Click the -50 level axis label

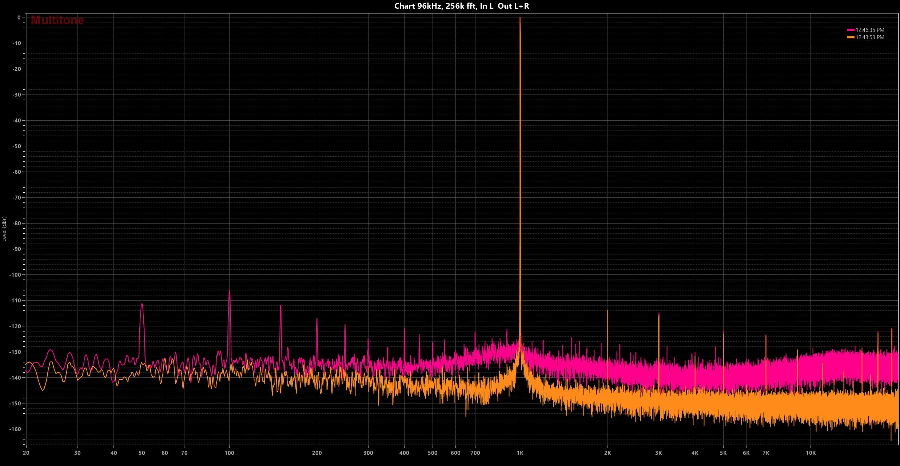point(17,146)
